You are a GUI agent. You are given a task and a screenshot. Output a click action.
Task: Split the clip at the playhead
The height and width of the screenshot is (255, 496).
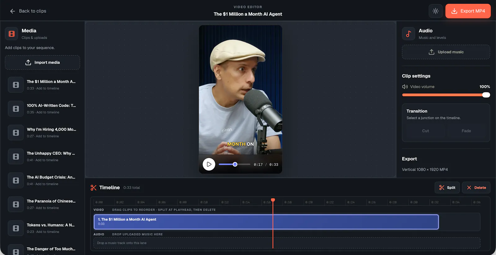pyautogui.click(x=447, y=188)
